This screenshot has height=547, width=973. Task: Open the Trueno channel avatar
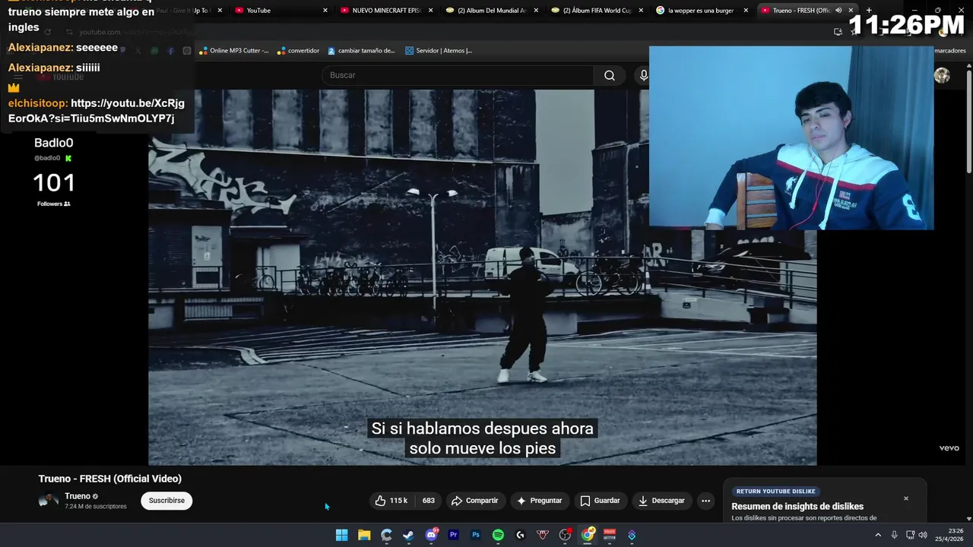[49, 501]
